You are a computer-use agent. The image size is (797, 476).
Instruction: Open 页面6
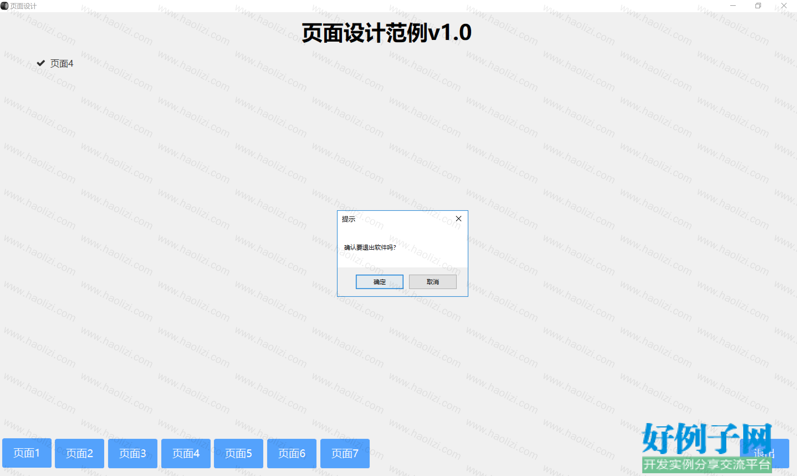(292, 453)
